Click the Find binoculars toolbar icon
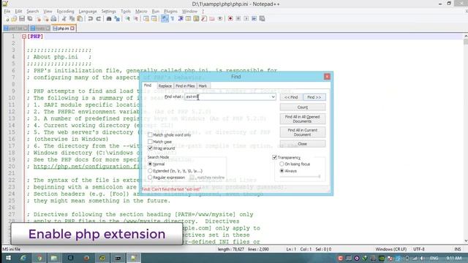The image size is (468, 263). pos(109,19)
